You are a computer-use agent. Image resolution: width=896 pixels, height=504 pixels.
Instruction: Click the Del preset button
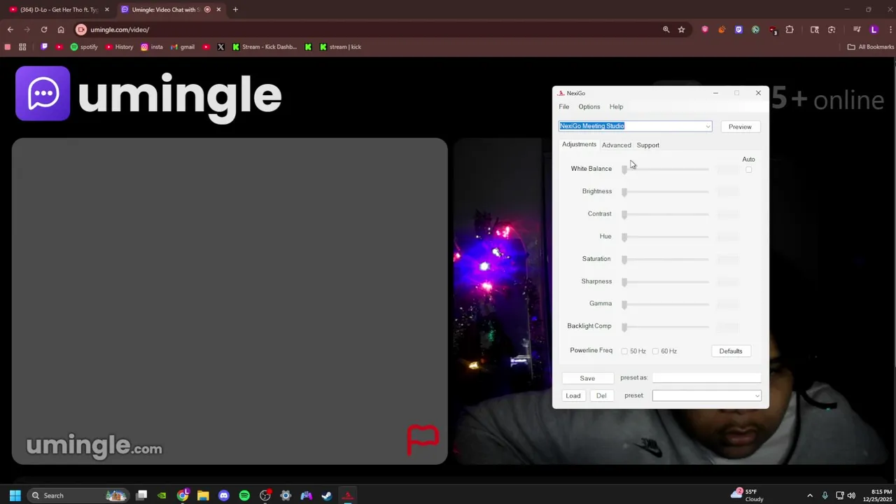(x=601, y=395)
